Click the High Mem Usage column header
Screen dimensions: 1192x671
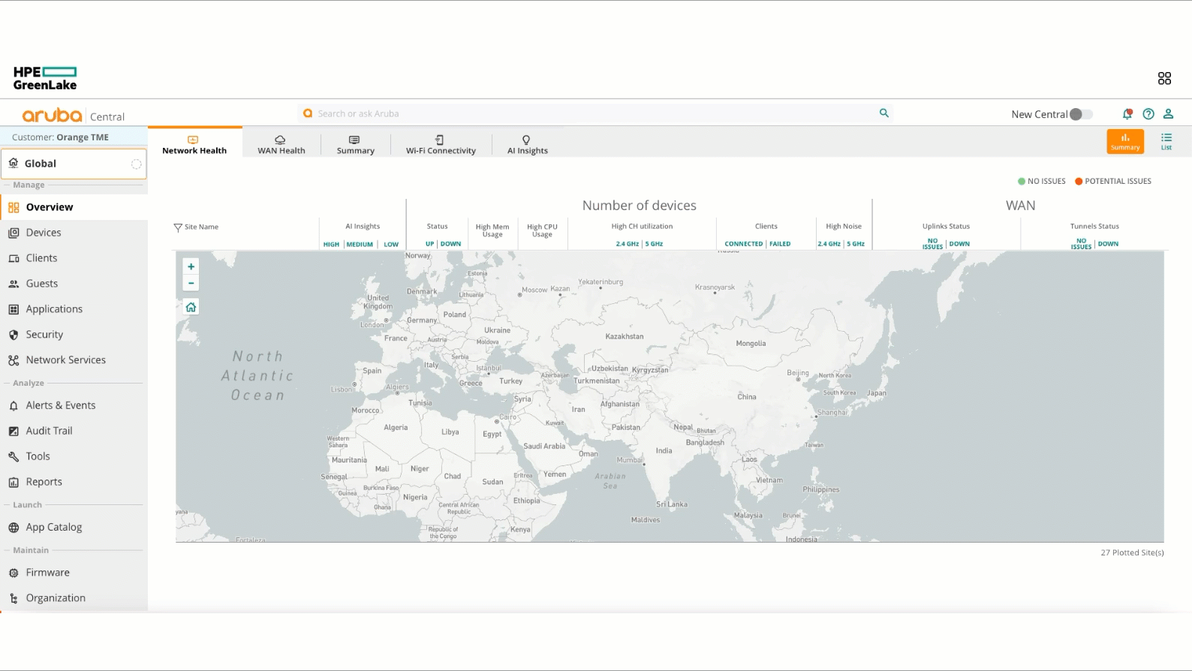coord(492,230)
